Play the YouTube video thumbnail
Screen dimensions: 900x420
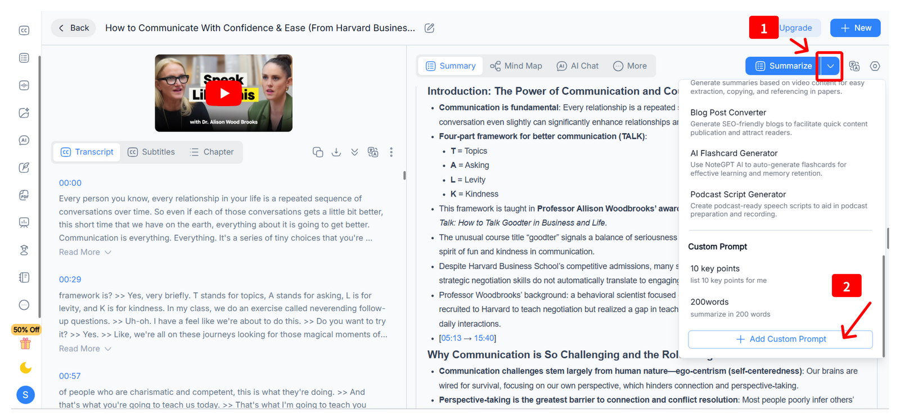[224, 93]
